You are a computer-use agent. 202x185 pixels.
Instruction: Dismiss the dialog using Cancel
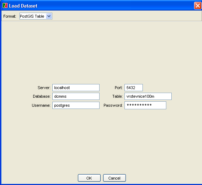point(114,178)
